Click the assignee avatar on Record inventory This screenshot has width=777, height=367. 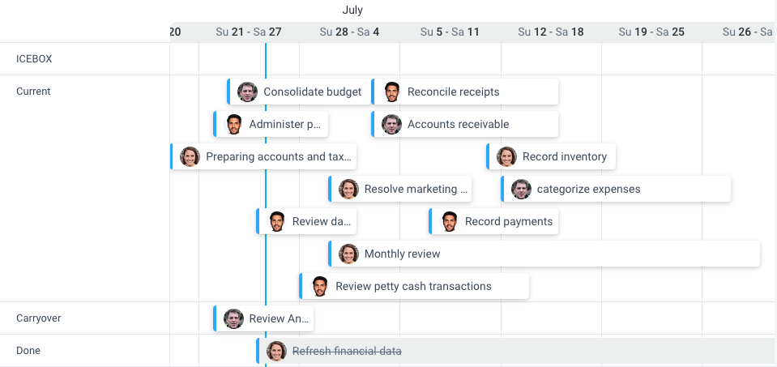506,156
